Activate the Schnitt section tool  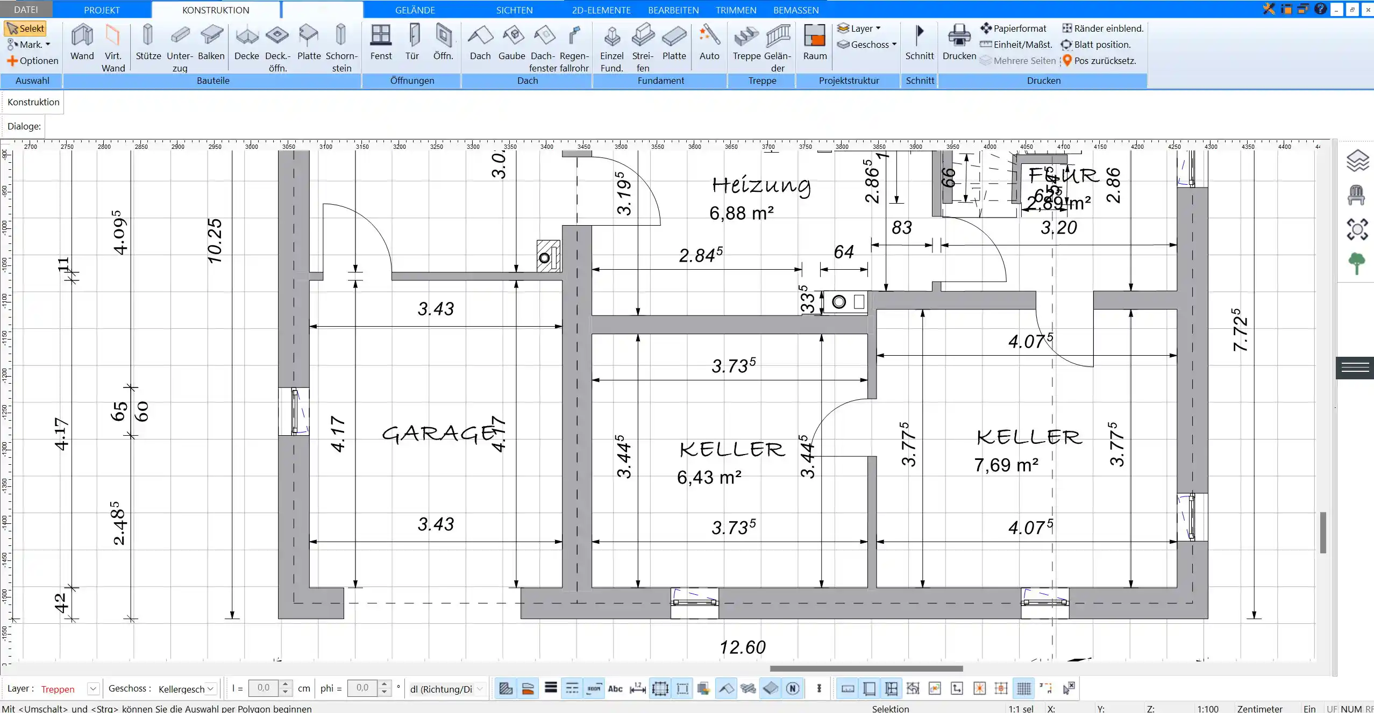[x=920, y=42]
